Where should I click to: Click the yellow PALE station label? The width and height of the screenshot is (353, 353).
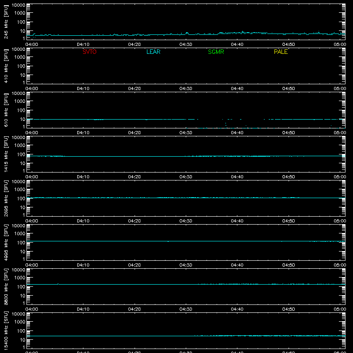281,52
